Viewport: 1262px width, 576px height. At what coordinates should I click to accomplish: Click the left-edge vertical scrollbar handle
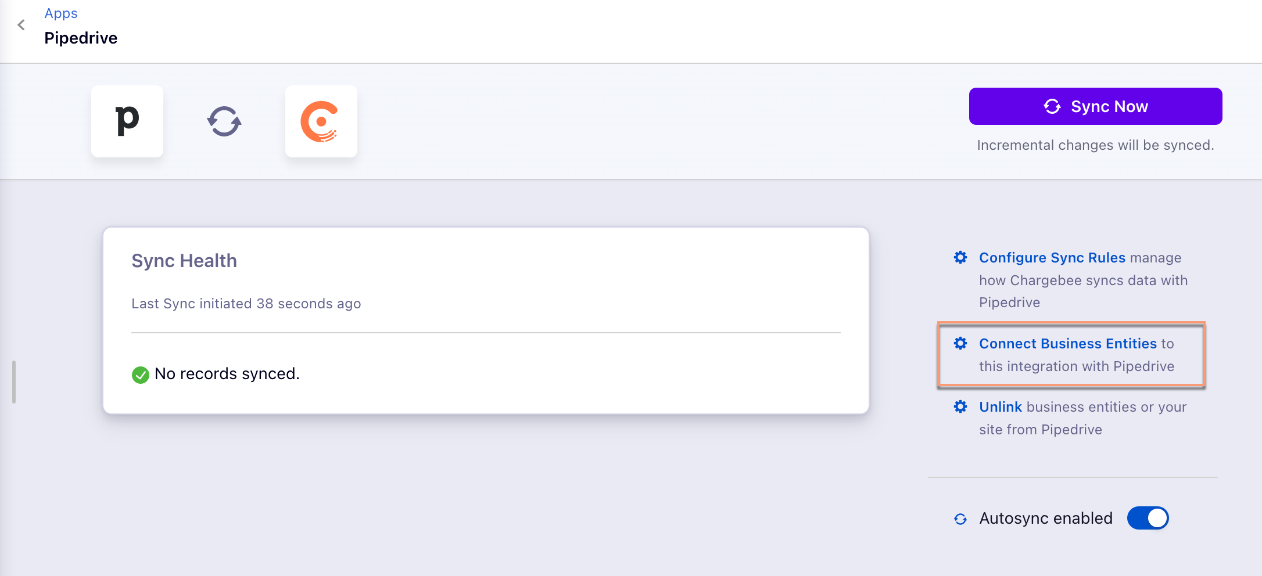(14, 381)
